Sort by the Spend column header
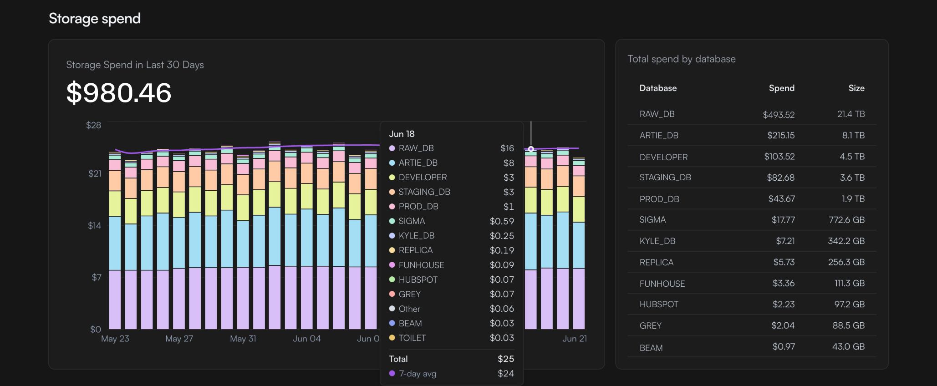 (x=781, y=88)
